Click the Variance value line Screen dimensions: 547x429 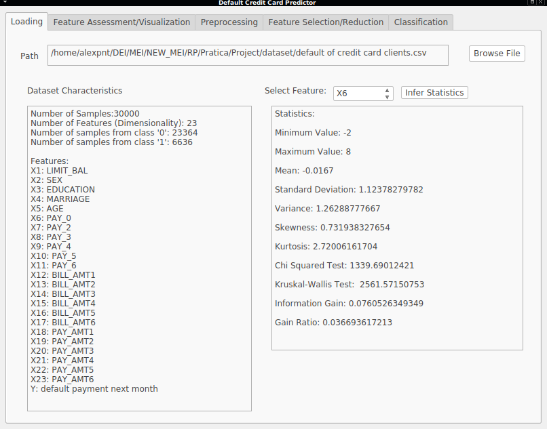coord(328,209)
